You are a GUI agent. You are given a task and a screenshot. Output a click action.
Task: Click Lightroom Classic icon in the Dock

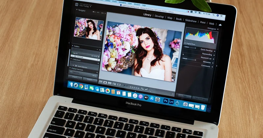click(x=171, y=102)
